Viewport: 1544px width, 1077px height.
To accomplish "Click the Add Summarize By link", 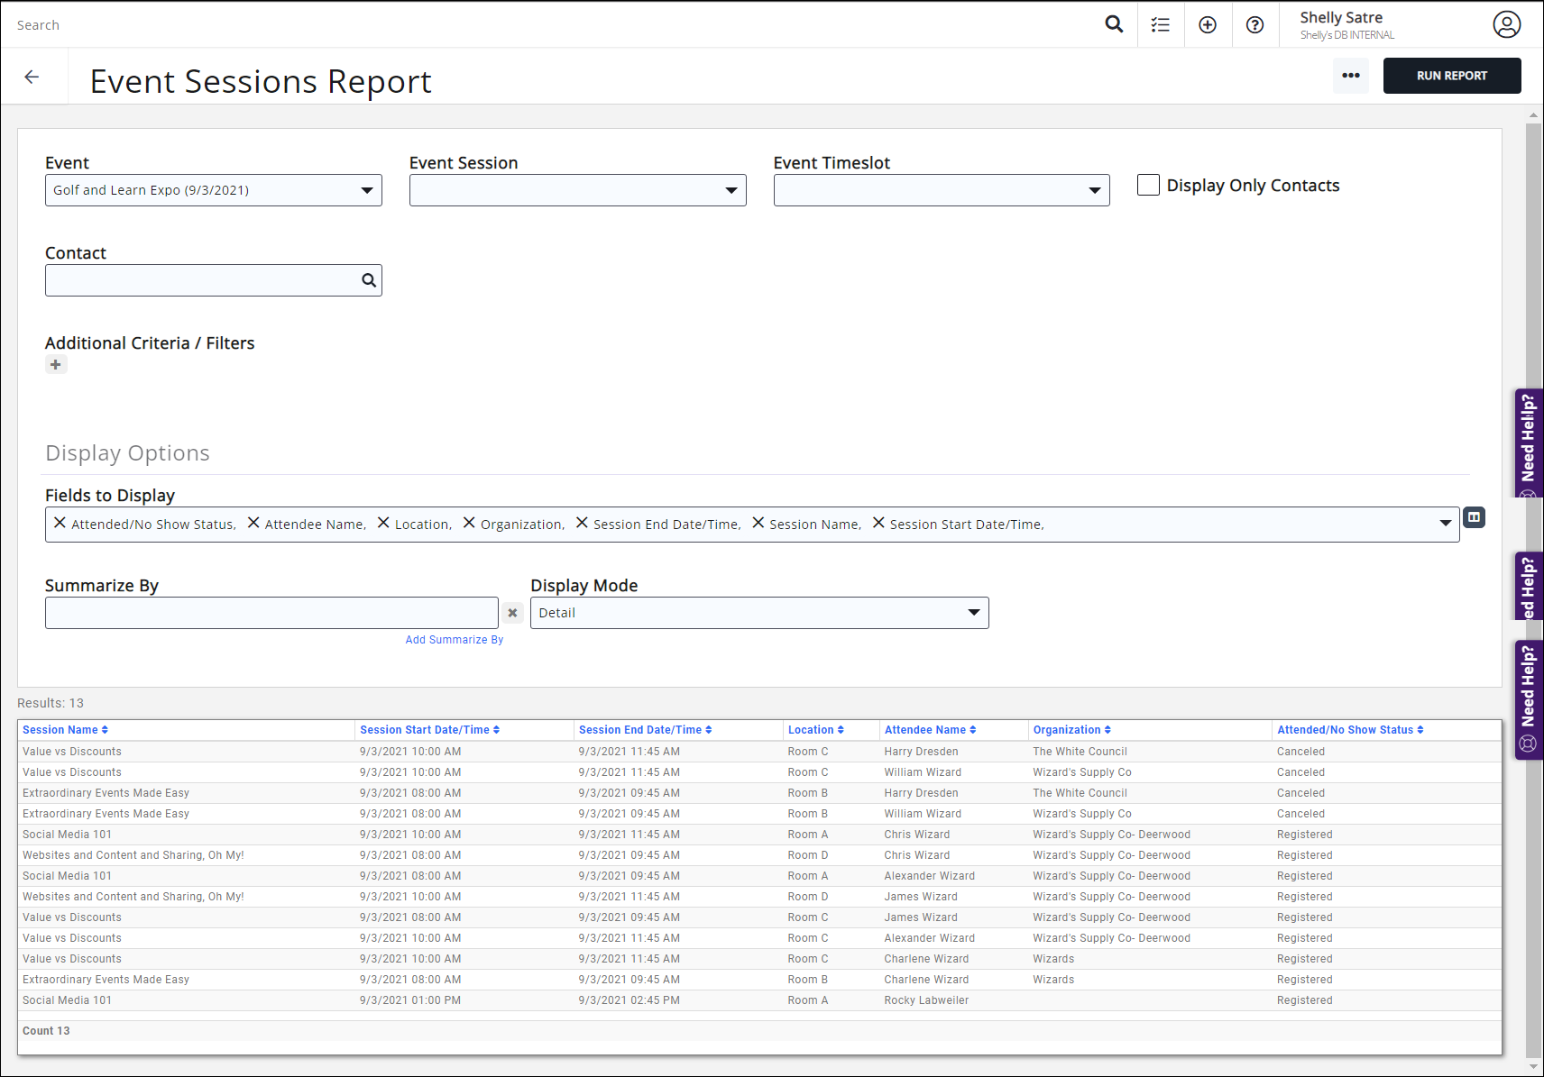I will pyautogui.click(x=455, y=640).
